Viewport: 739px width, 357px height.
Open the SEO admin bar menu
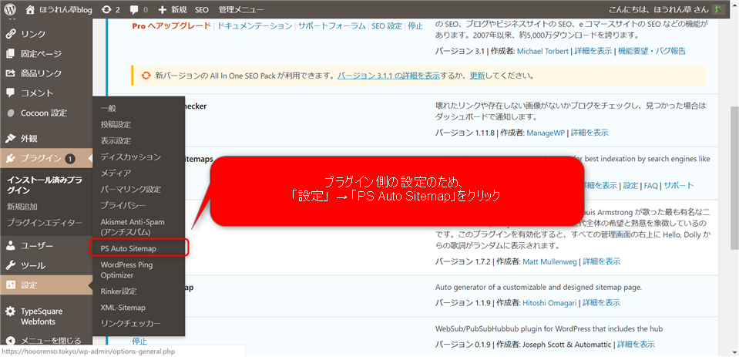202,9
